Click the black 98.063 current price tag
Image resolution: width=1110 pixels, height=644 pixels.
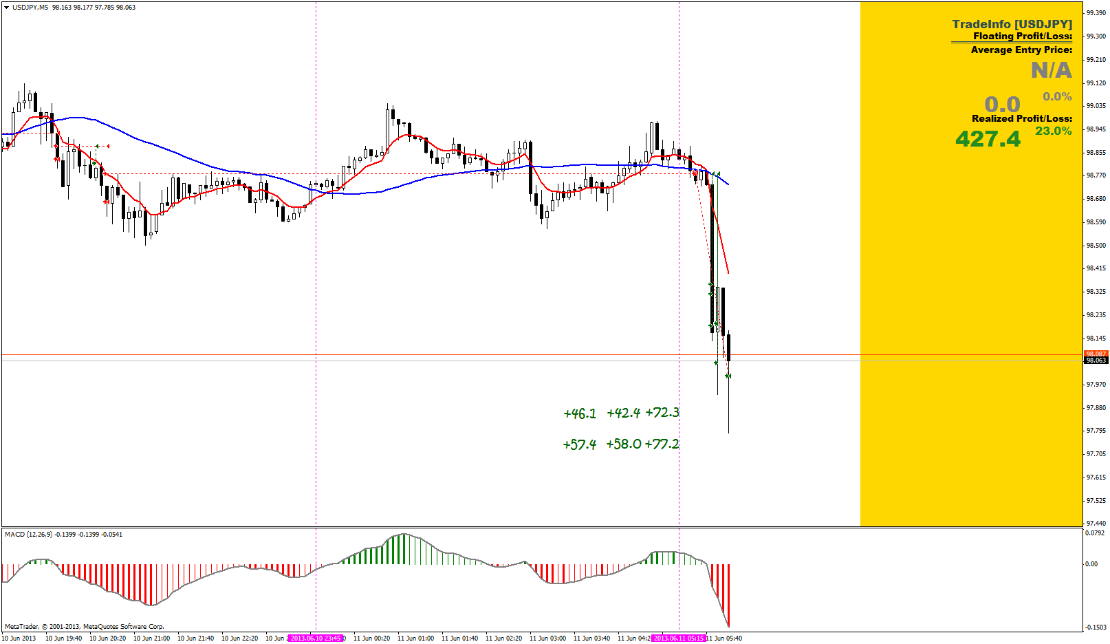(1096, 361)
